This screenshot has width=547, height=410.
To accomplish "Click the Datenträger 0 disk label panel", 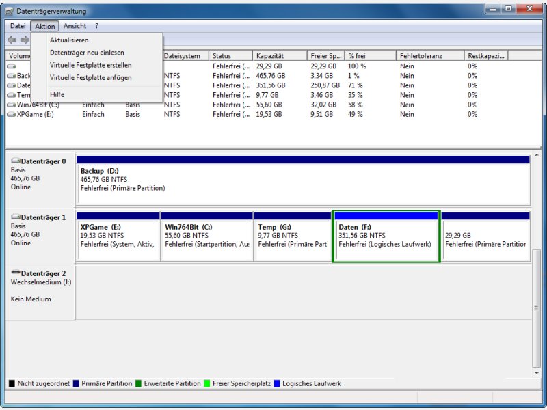I will 40,180.
